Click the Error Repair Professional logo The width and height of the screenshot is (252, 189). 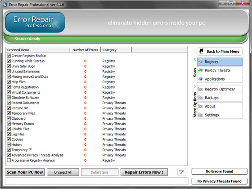pyautogui.click(x=35, y=22)
